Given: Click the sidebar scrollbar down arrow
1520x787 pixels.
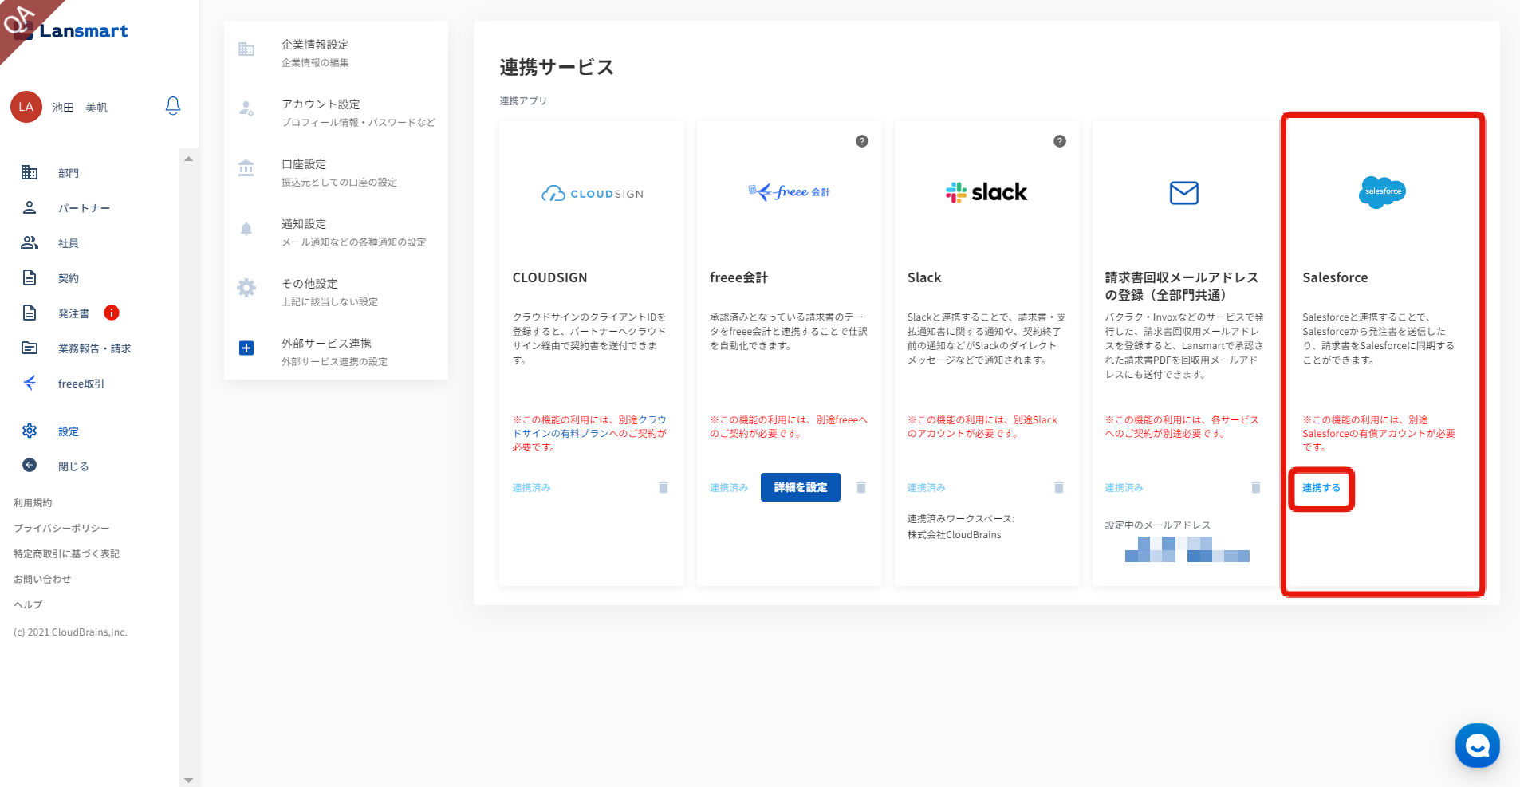Looking at the screenshot, I should (x=188, y=780).
